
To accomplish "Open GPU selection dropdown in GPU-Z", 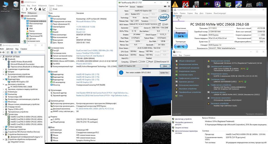I will click(133, 66).
